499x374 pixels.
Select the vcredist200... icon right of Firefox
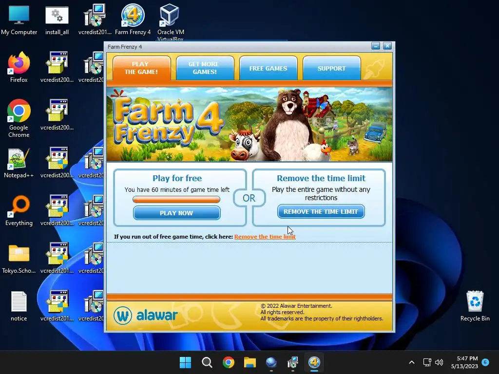(57, 67)
